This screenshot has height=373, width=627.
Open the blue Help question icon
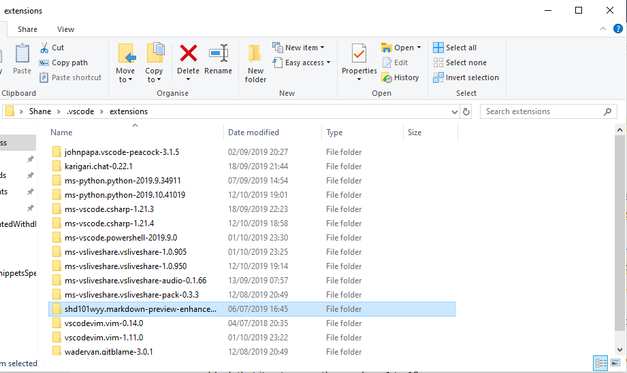[617, 29]
